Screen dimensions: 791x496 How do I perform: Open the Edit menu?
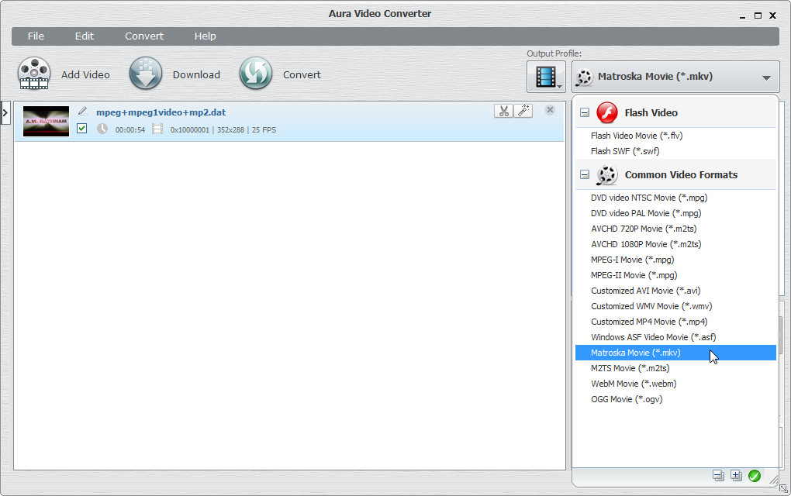[84, 36]
